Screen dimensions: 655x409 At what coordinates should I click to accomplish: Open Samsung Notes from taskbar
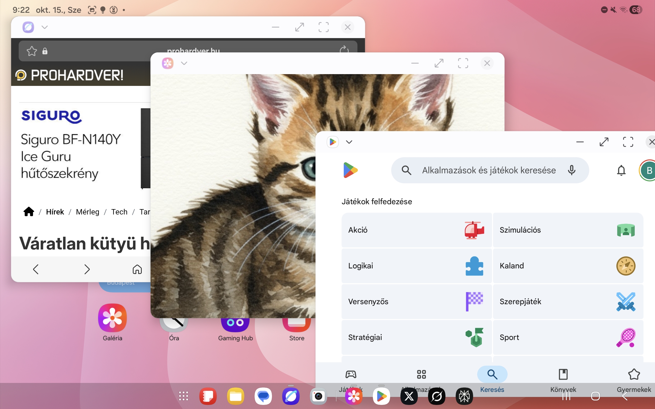[x=208, y=396]
